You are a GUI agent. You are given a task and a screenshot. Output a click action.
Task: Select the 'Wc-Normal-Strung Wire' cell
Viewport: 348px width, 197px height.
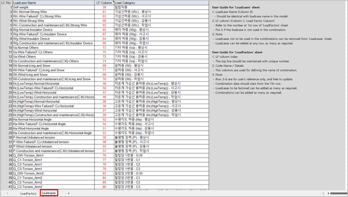click(30, 12)
